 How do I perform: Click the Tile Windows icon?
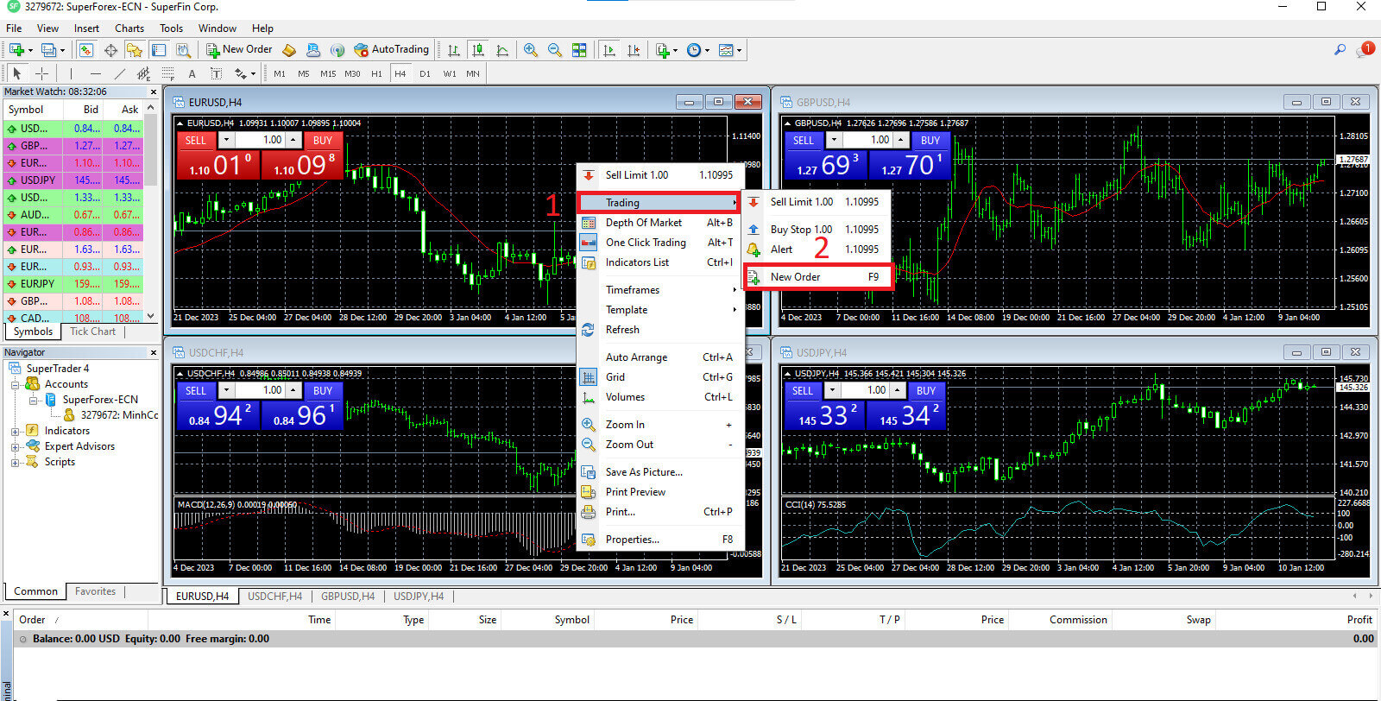point(579,50)
